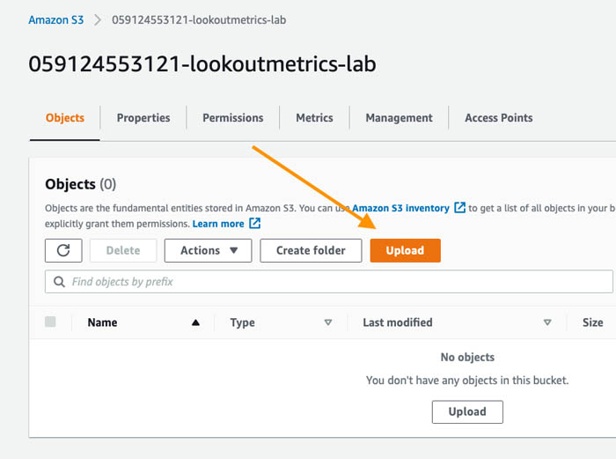Click external link icon after Learn more
The width and height of the screenshot is (616, 459).
255,224
